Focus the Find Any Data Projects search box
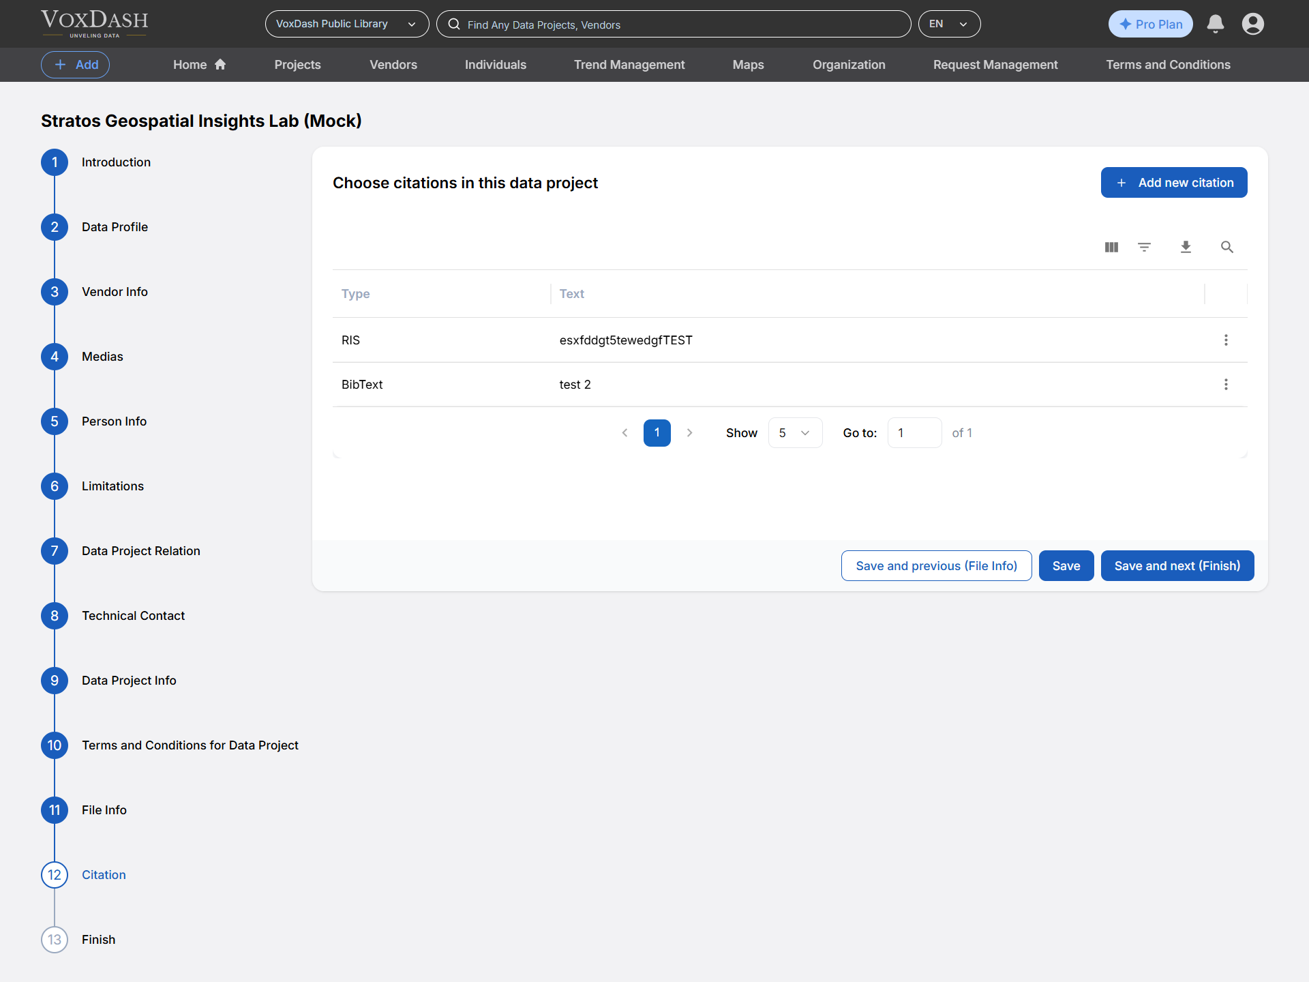This screenshot has height=982, width=1309. point(674,25)
